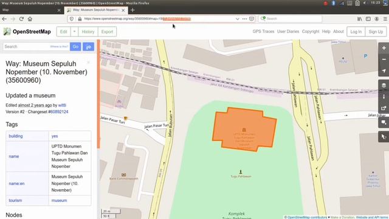Open the History view

click(x=88, y=32)
